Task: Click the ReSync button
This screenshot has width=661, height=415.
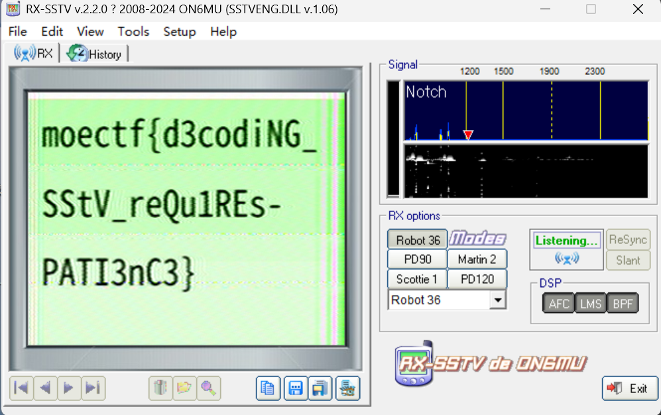Action: point(628,240)
